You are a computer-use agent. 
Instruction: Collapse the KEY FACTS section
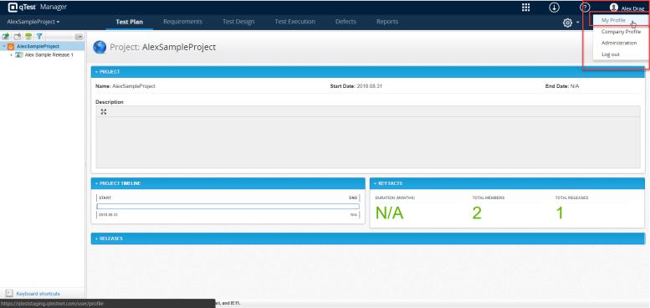(507, 183)
